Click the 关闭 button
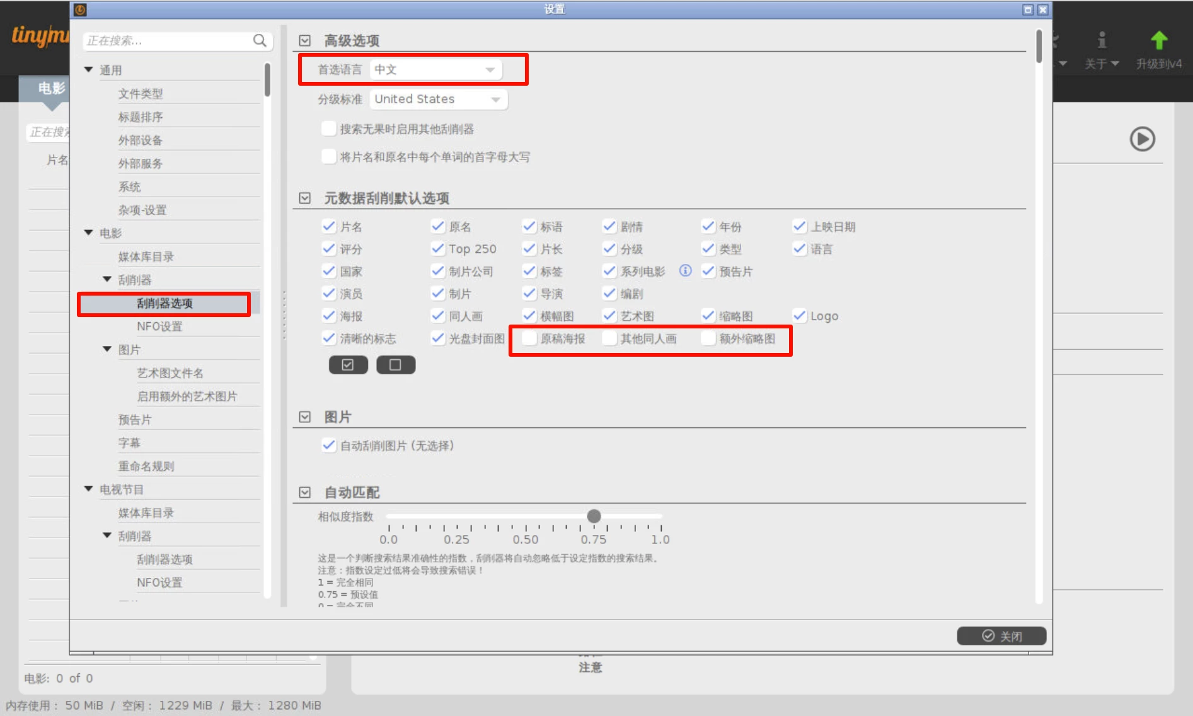 point(1001,636)
